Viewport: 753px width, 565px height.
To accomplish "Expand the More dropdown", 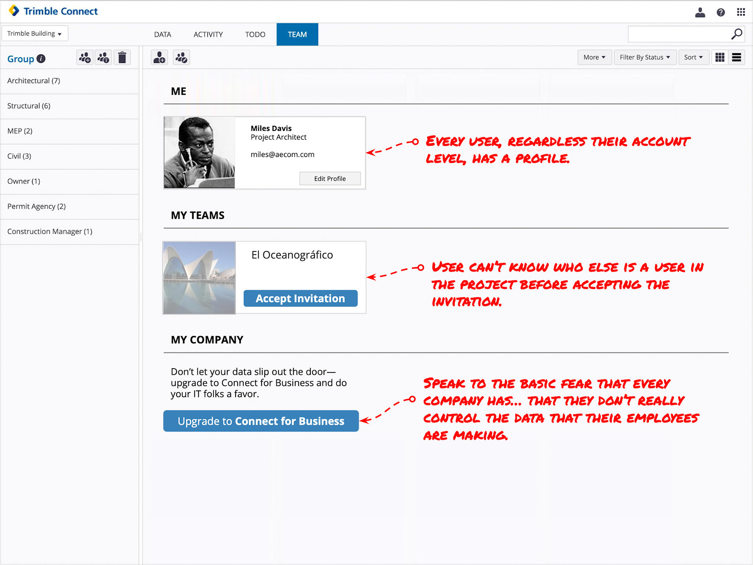I will 594,57.
